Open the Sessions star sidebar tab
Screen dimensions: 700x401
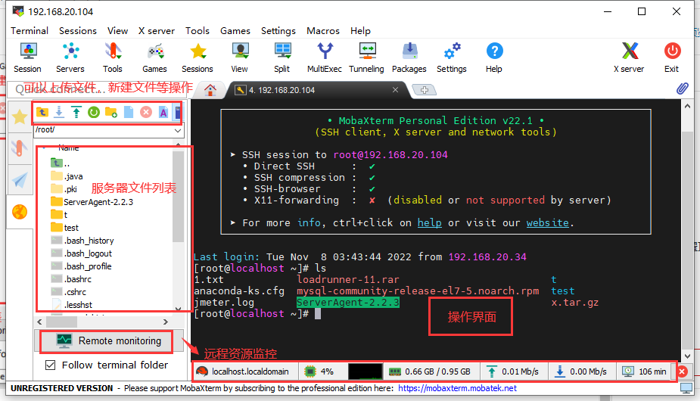(20, 117)
